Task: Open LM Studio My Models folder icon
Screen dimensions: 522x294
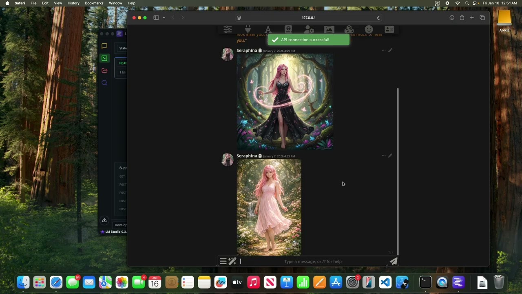Action: point(104,71)
